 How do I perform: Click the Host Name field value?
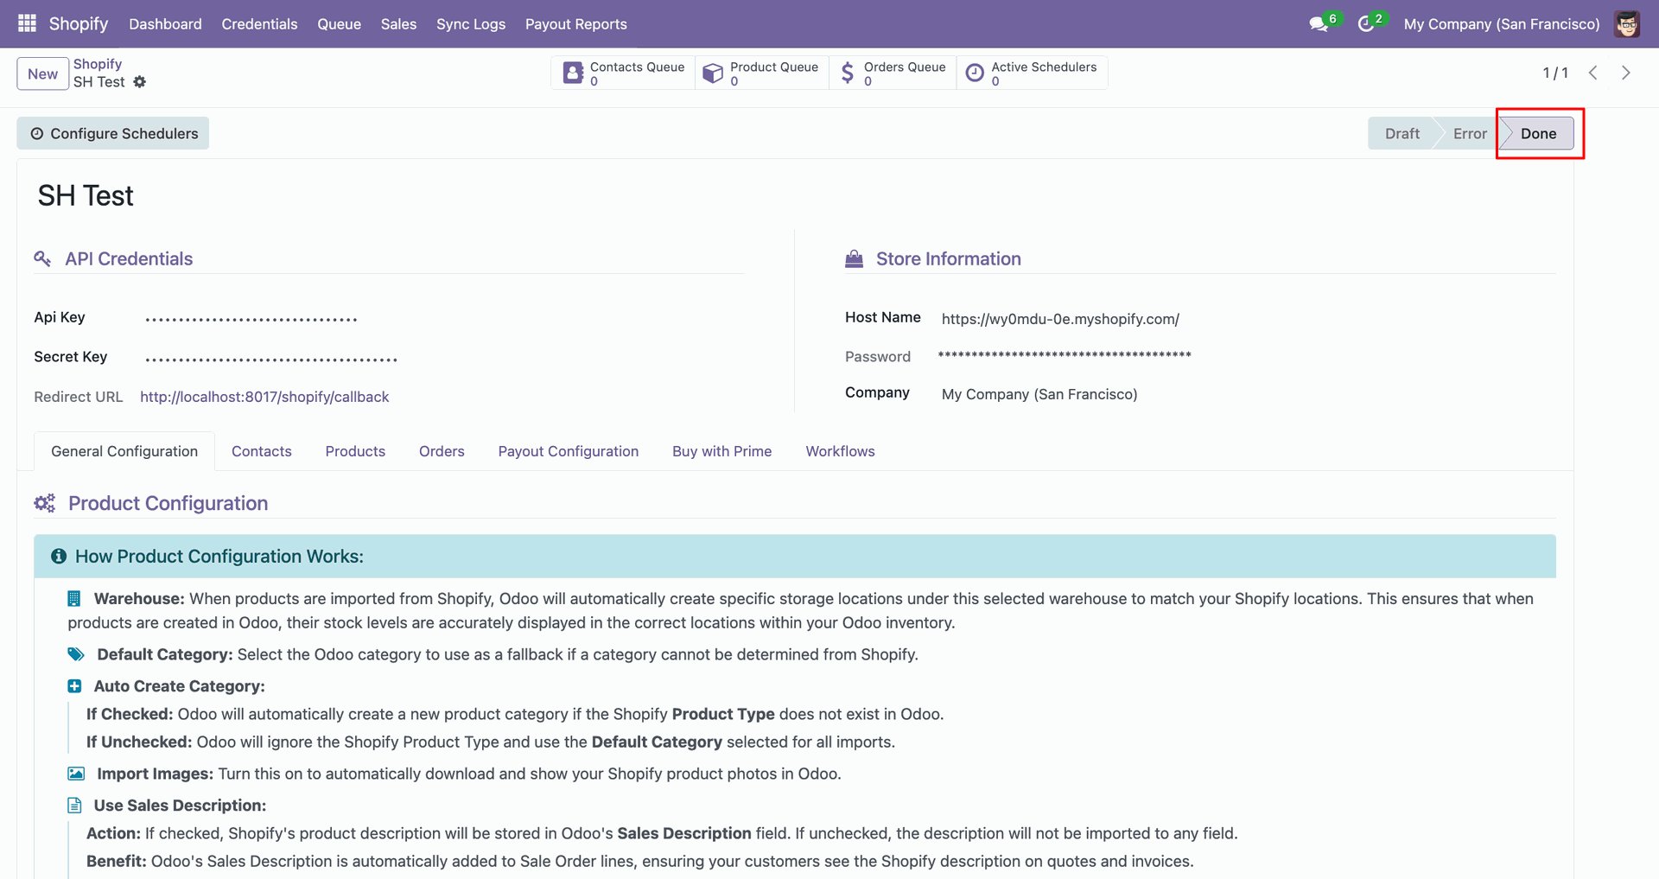[1060, 319]
